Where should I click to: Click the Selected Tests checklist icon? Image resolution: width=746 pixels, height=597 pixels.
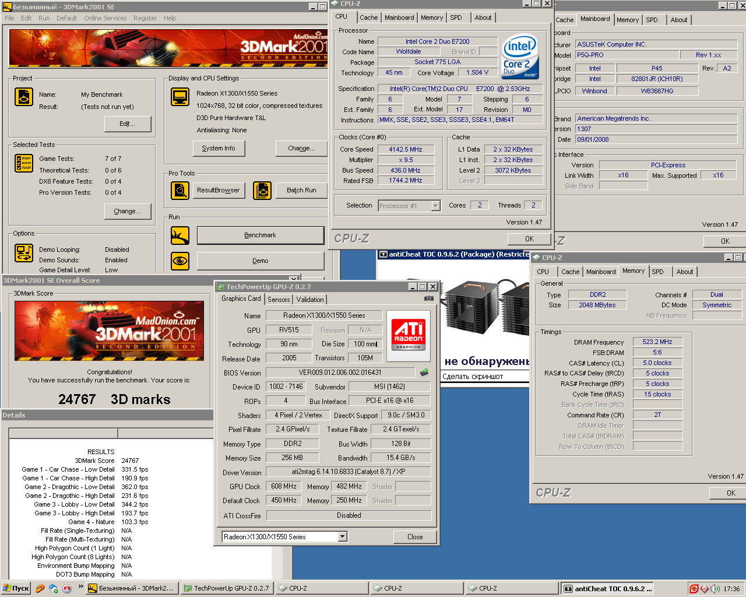pos(24,163)
